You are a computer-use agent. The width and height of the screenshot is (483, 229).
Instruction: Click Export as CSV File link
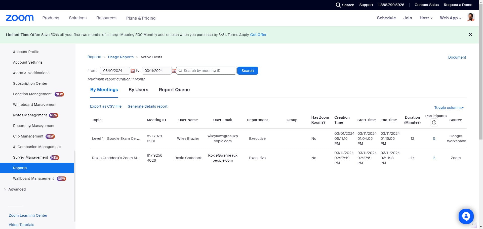(x=106, y=106)
